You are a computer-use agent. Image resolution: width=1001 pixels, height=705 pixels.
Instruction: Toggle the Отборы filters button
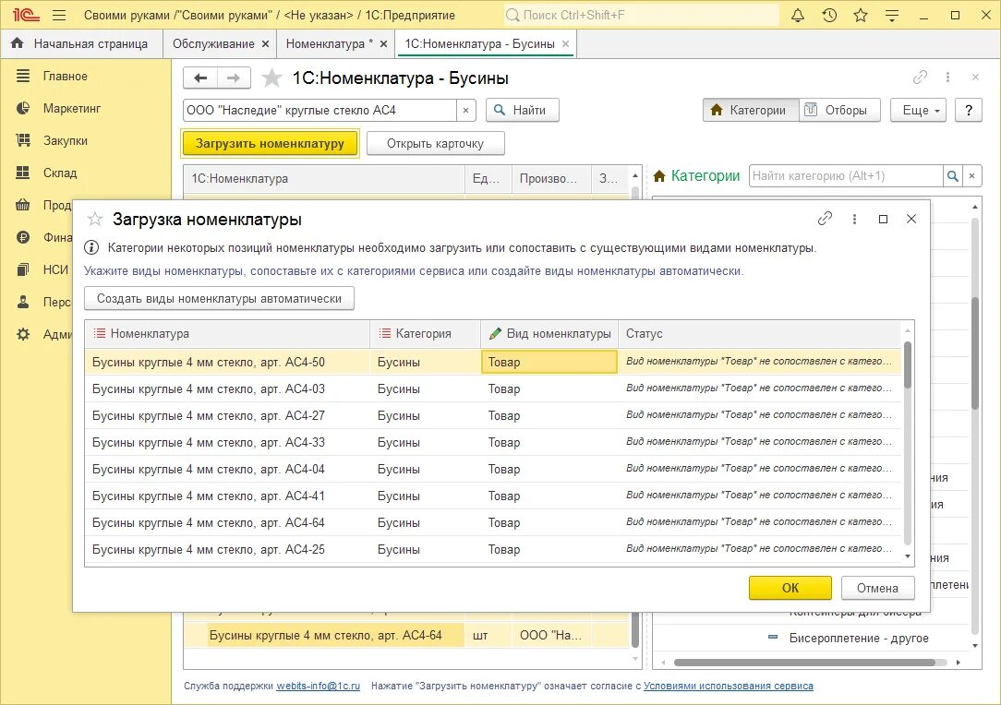pos(839,110)
